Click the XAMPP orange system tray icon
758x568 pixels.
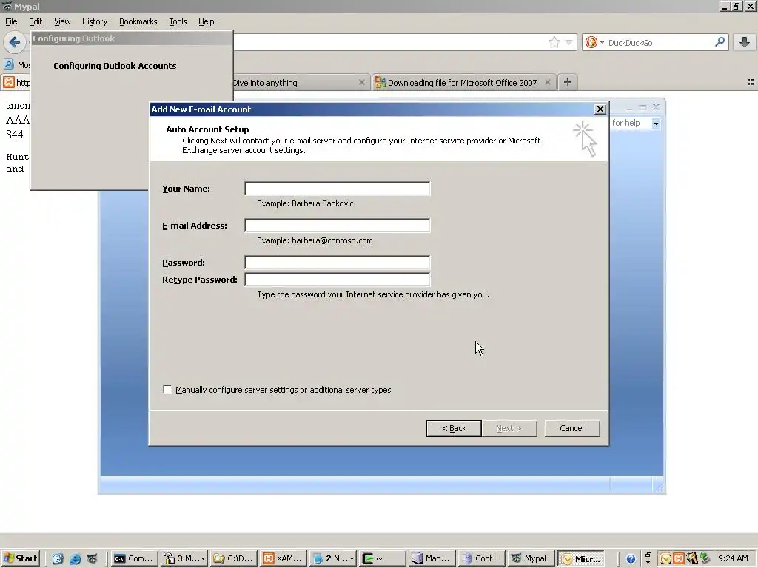coord(679,559)
